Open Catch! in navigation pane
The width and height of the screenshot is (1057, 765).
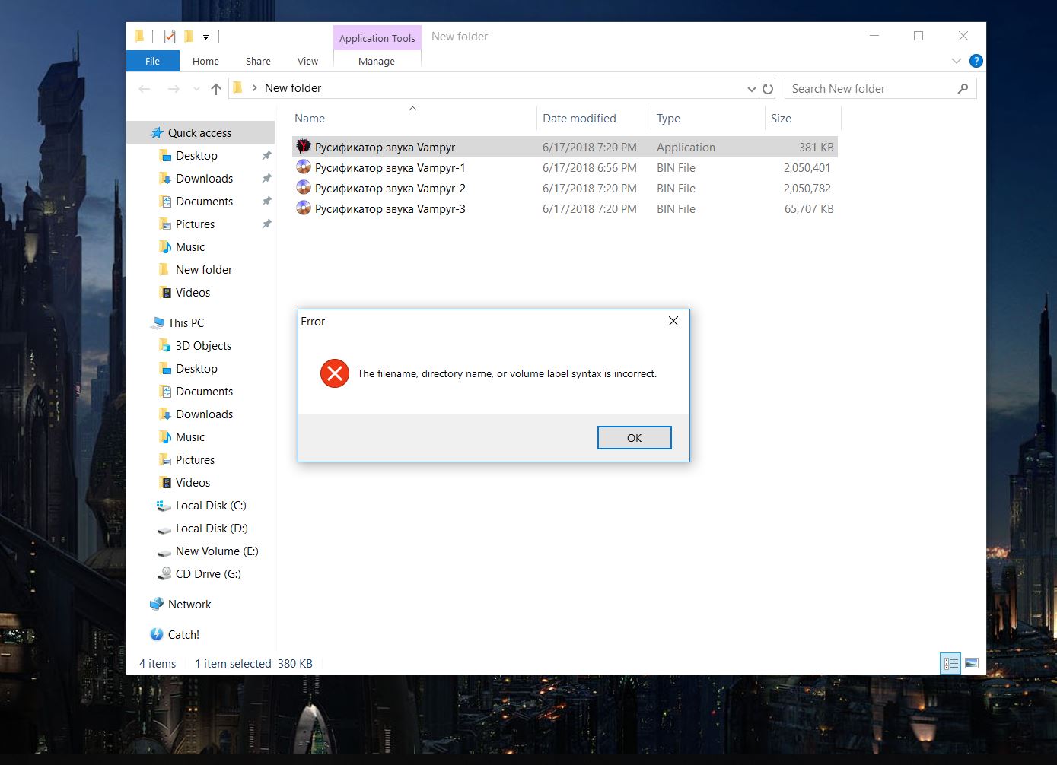(x=183, y=634)
